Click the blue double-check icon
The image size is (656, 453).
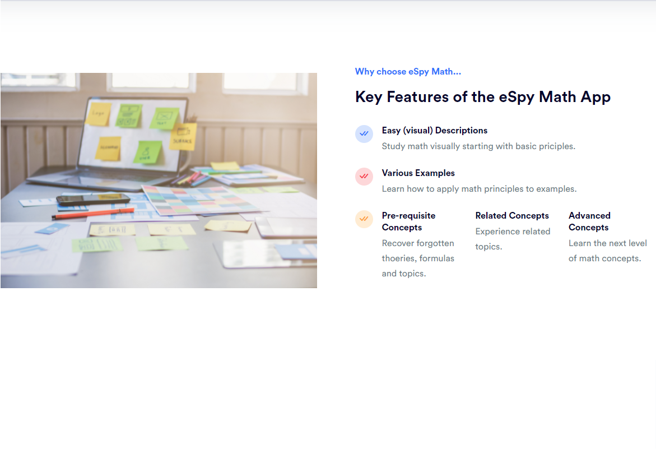click(x=364, y=134)
